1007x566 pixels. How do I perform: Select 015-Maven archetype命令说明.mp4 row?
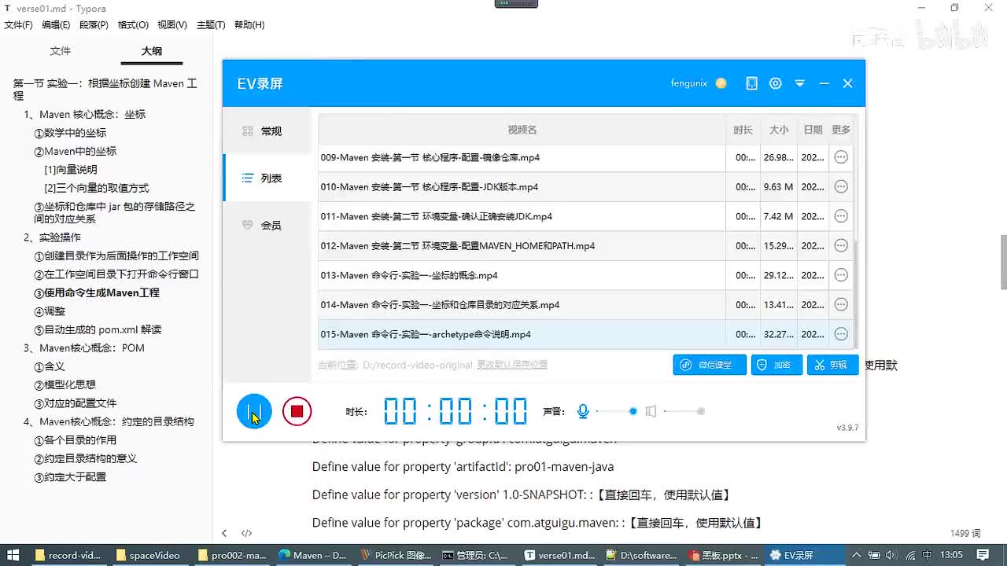pyautogui.click(x=585, y=334)
